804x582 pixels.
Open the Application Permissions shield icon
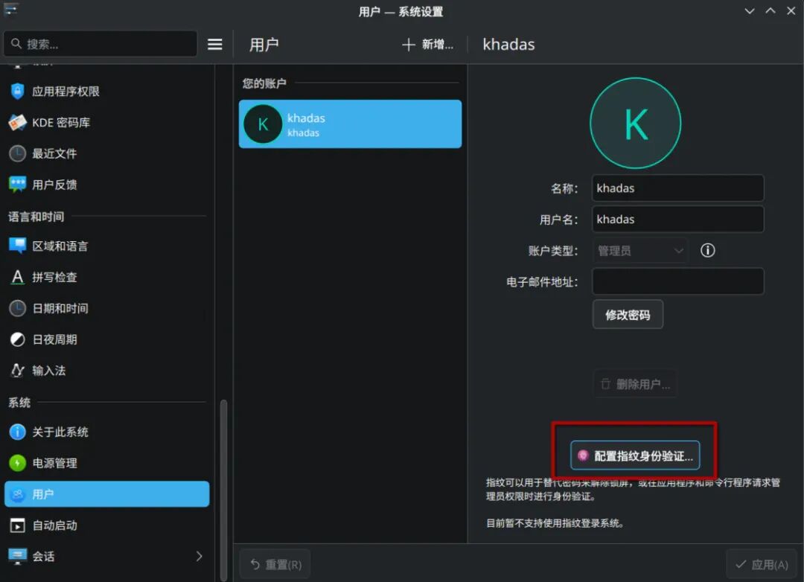[x=17, y=92]
